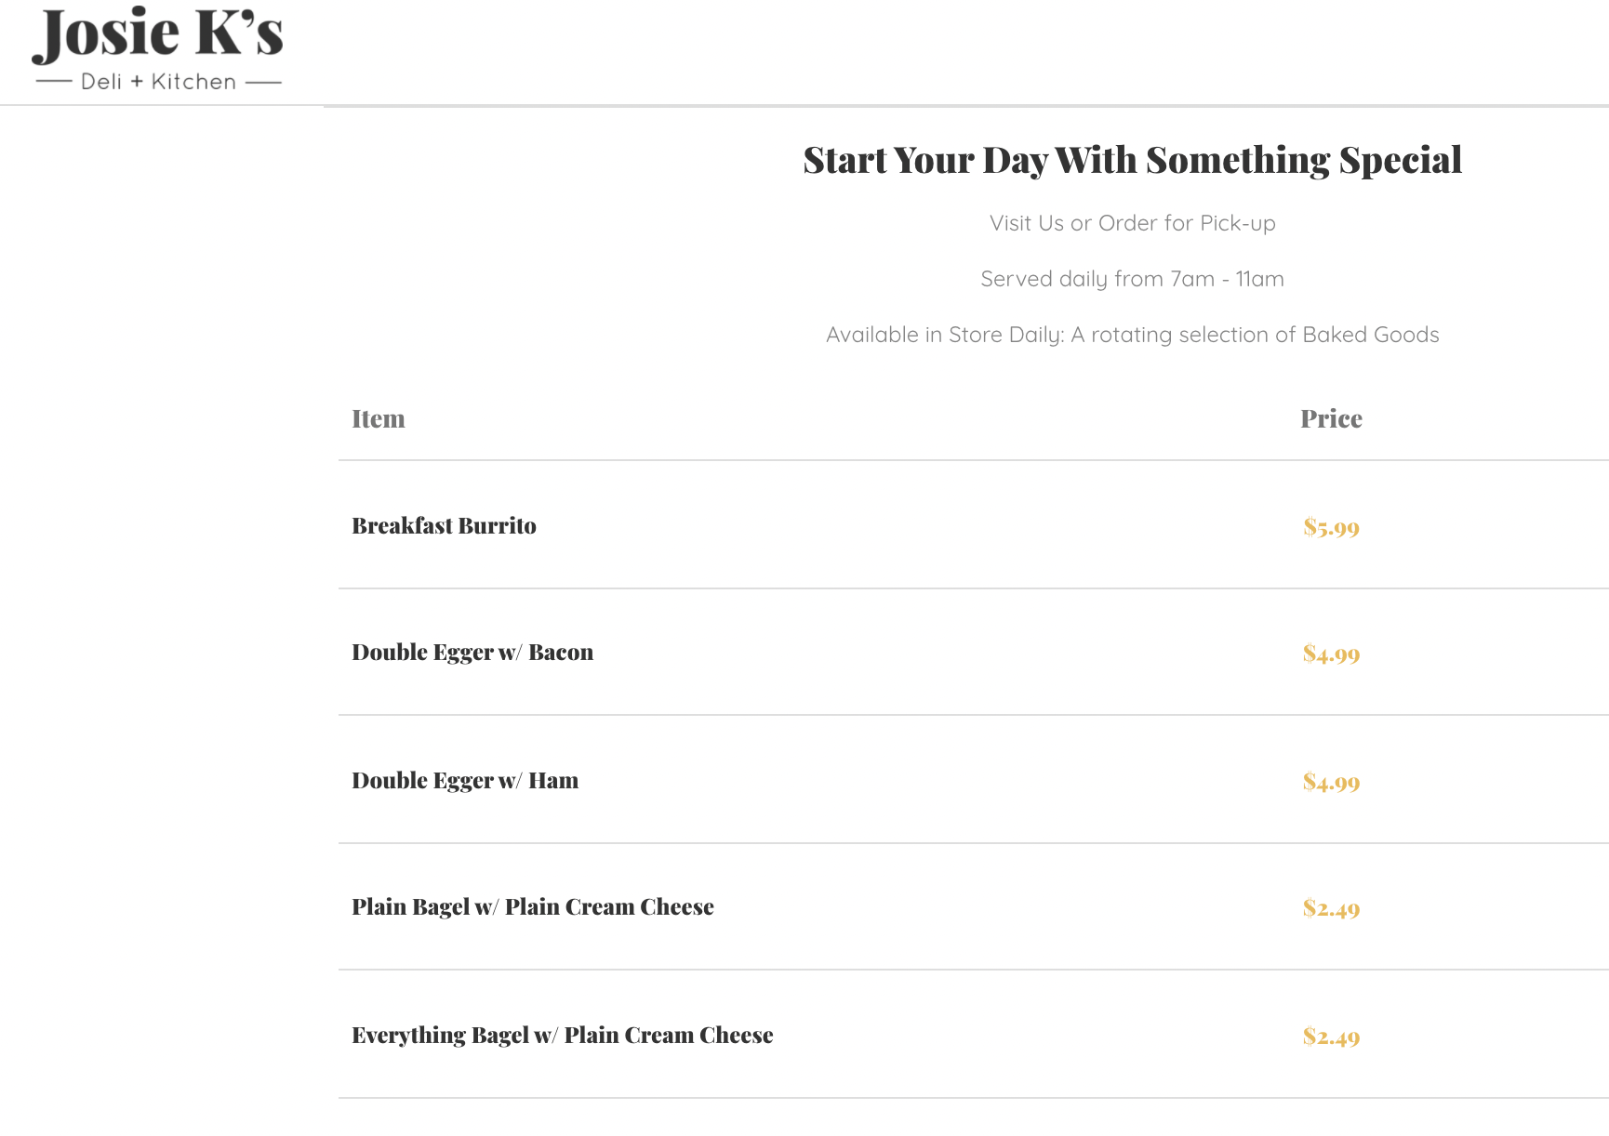Screen dimensions: 1609x1136
Task: Select Plain Bagel w/ Plain Cream Cheese
Action: click(x=533, y=907)
